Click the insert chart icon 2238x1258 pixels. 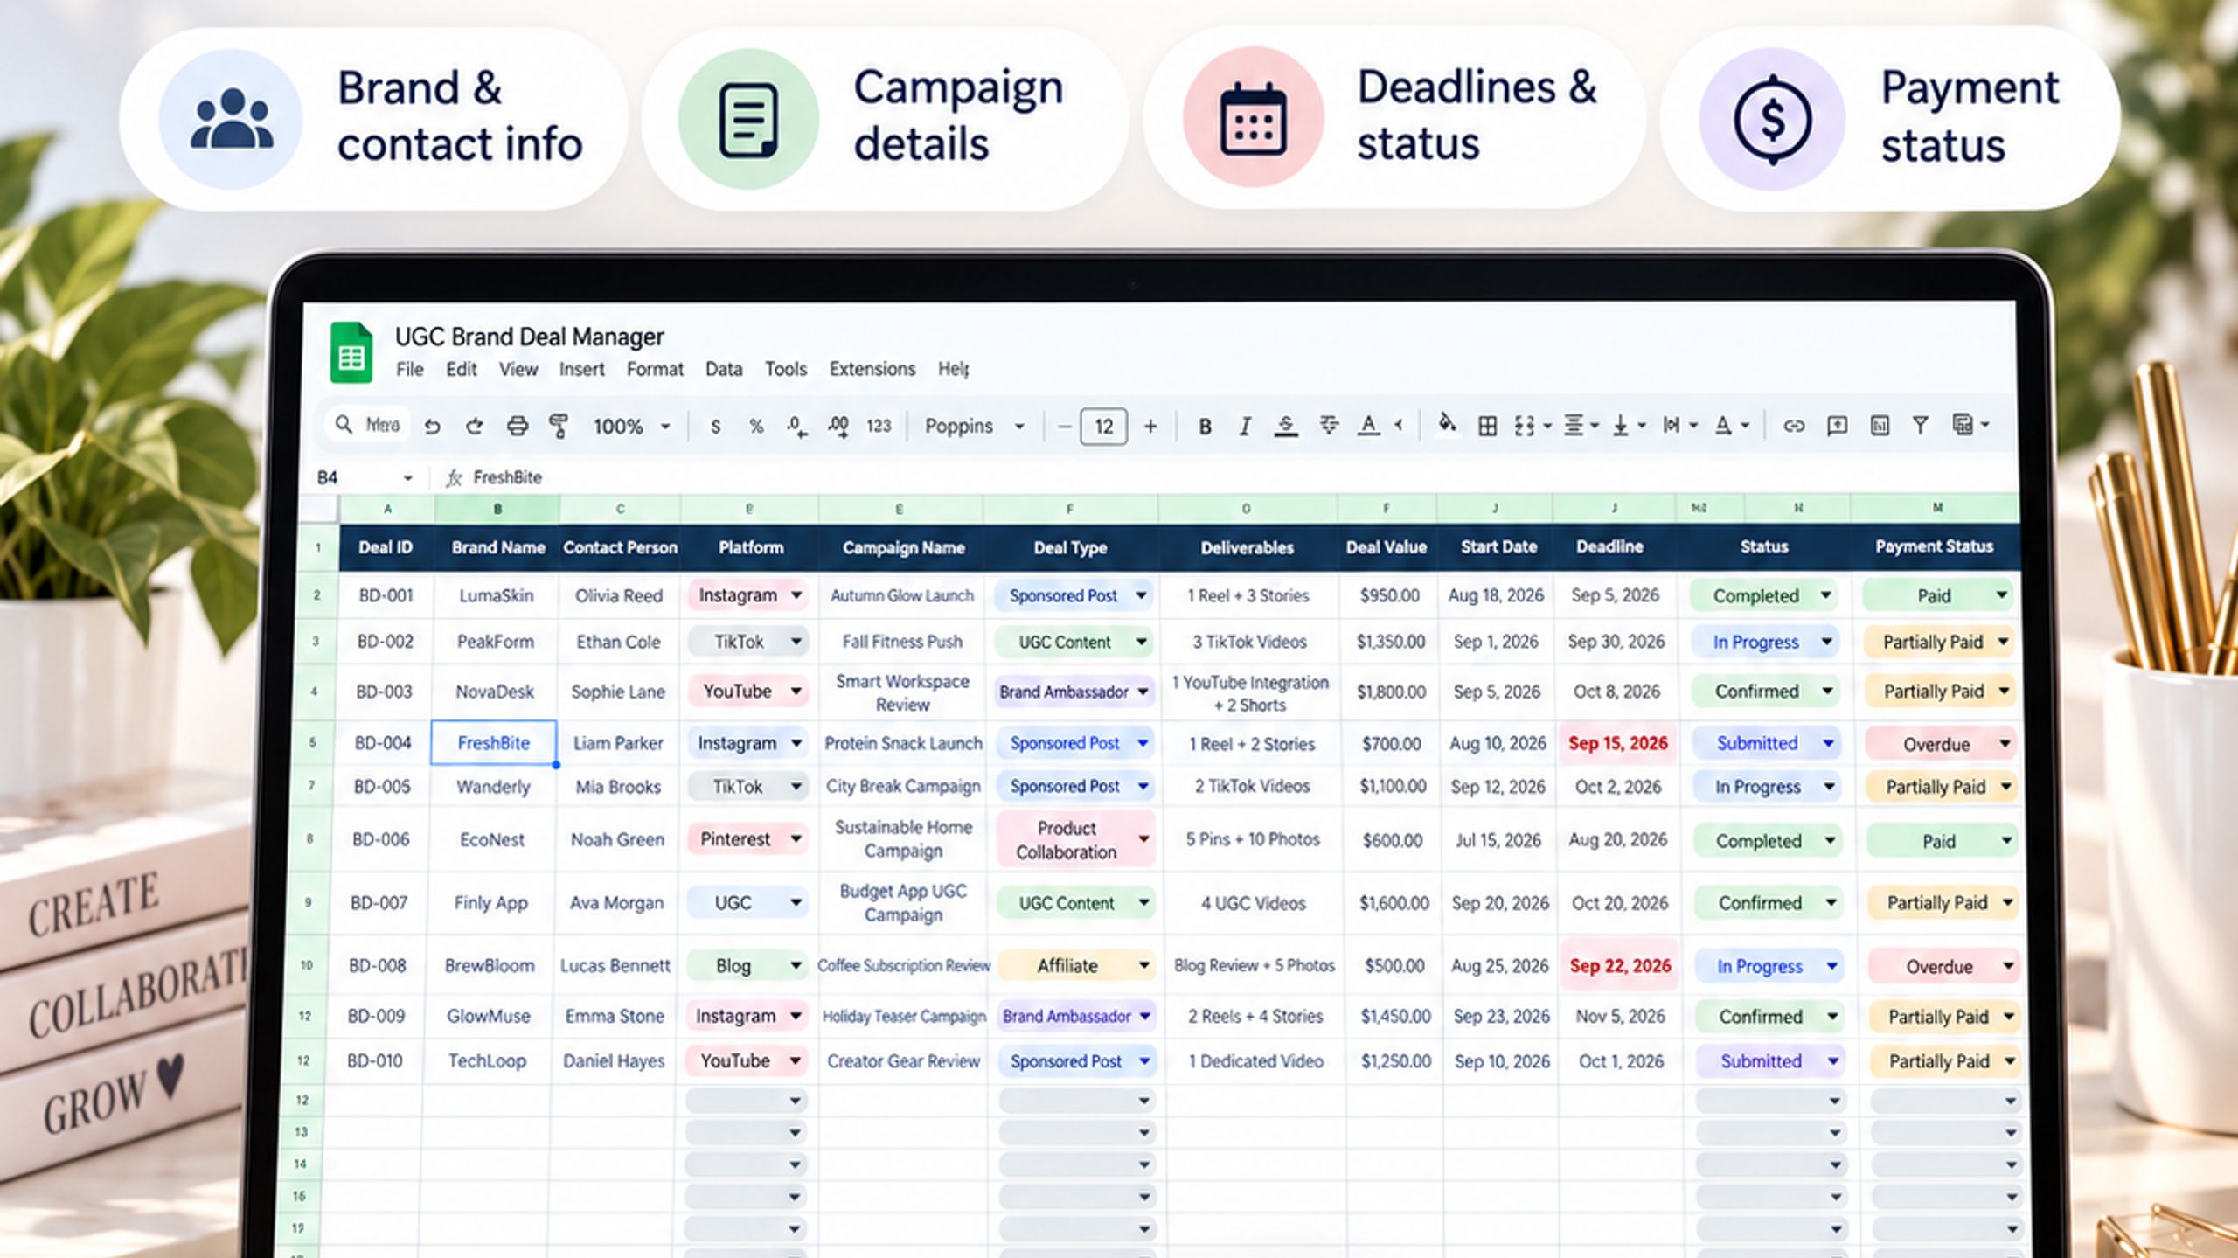[1880, 426]
